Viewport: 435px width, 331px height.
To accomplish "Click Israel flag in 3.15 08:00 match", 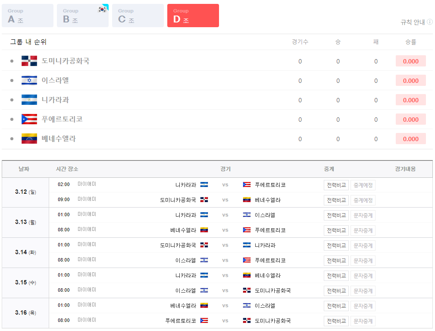I will tap(204, 290).
